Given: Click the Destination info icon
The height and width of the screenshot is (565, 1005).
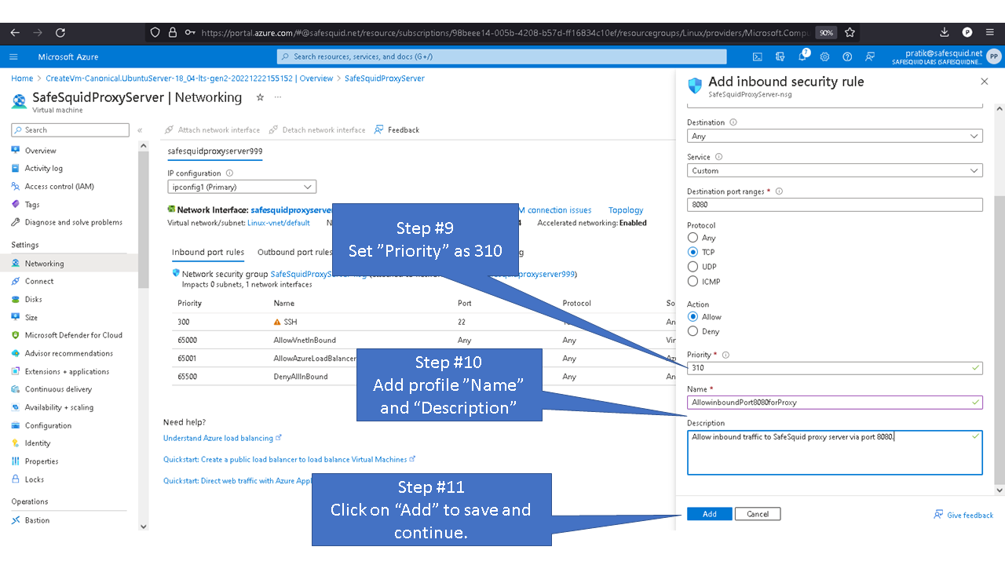Looking at the screenshot, I should [x=733, y=122].
